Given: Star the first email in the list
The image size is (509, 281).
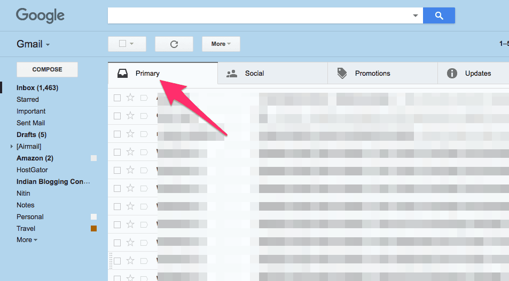Looking at the screenshot, I should pos(130,98).
